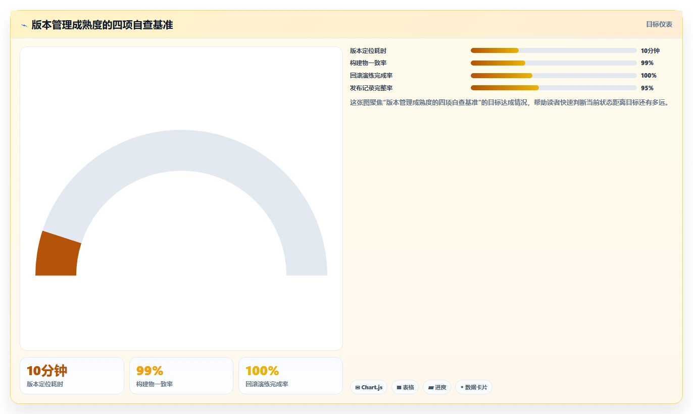The height and width of the screenshot is (414, 693).
Task: Click the 95% value beside progress bar
Action: tap(647, 88)
